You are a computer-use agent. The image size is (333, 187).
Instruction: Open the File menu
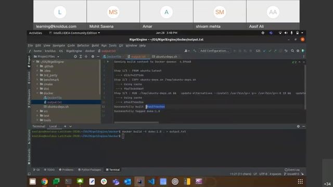(30, 46)
